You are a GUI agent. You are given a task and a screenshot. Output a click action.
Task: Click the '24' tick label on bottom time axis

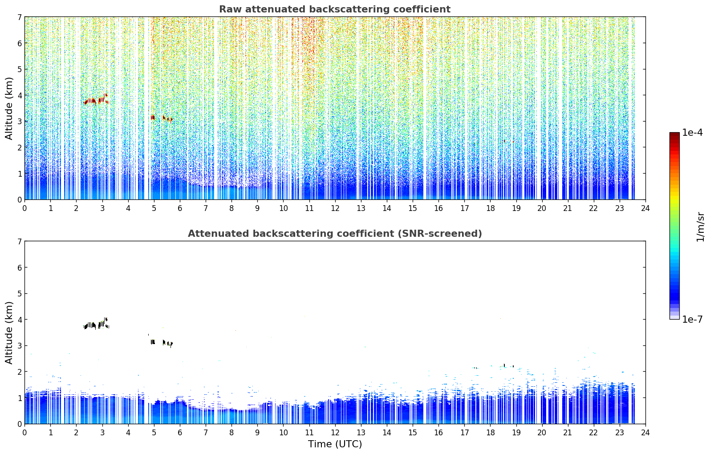click(645, 433)
